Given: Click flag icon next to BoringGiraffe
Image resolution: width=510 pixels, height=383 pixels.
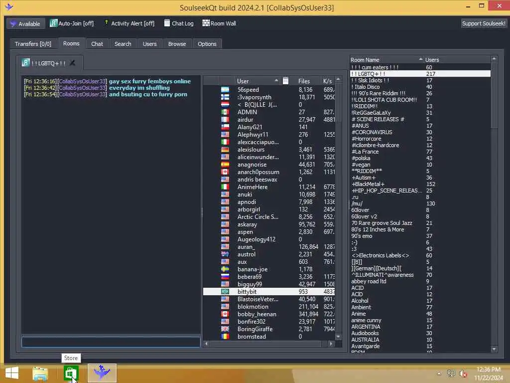Looking at the screenshot, I should pos(225,329).
